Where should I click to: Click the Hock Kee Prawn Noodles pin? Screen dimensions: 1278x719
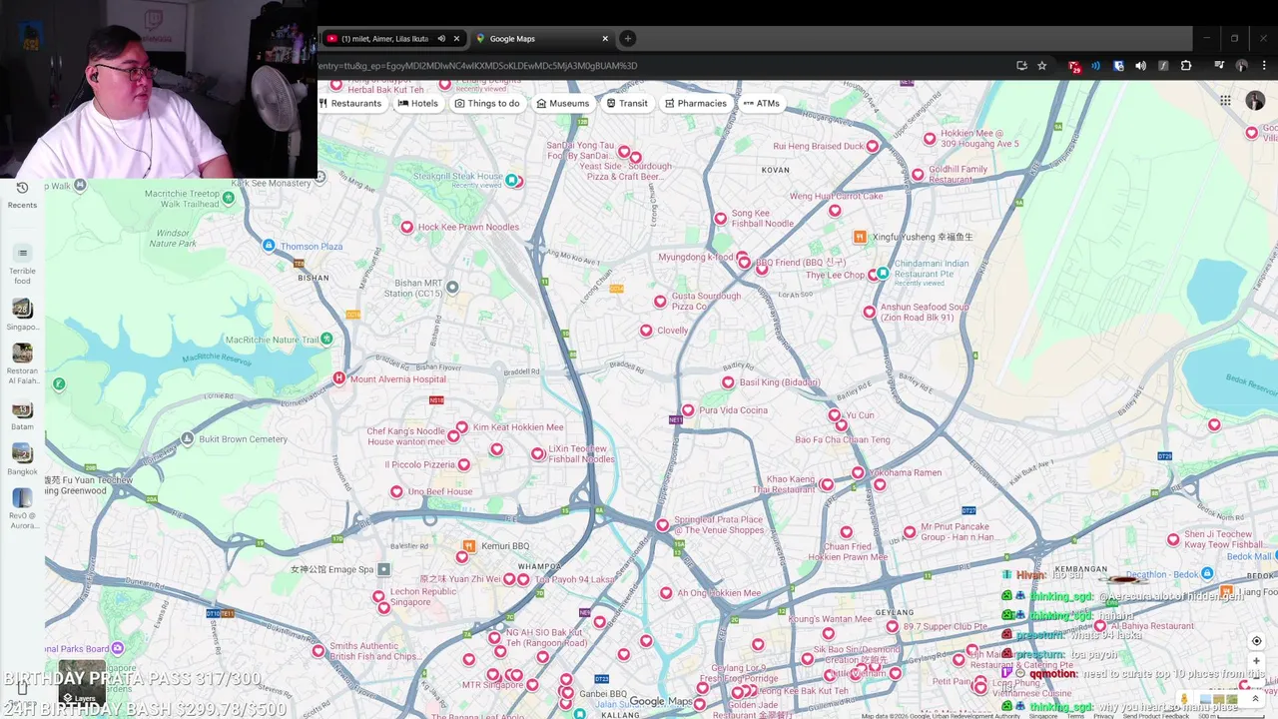point(406,227)
